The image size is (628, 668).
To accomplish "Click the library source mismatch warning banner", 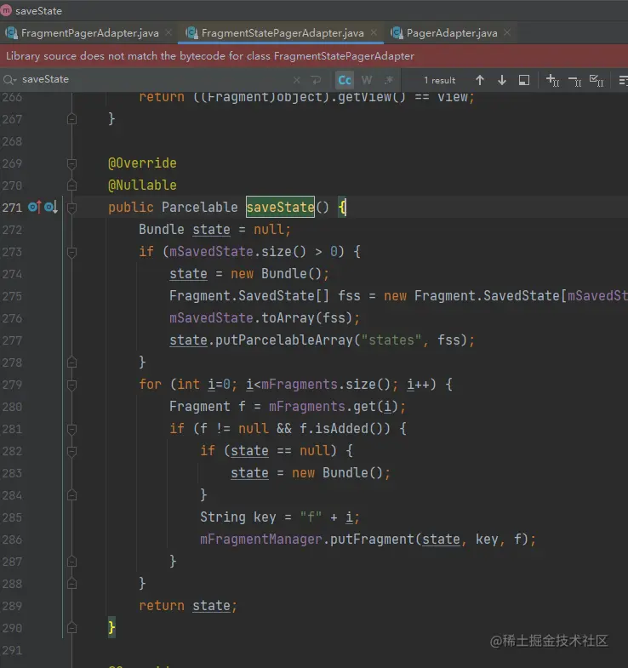I will pos(314,56).
